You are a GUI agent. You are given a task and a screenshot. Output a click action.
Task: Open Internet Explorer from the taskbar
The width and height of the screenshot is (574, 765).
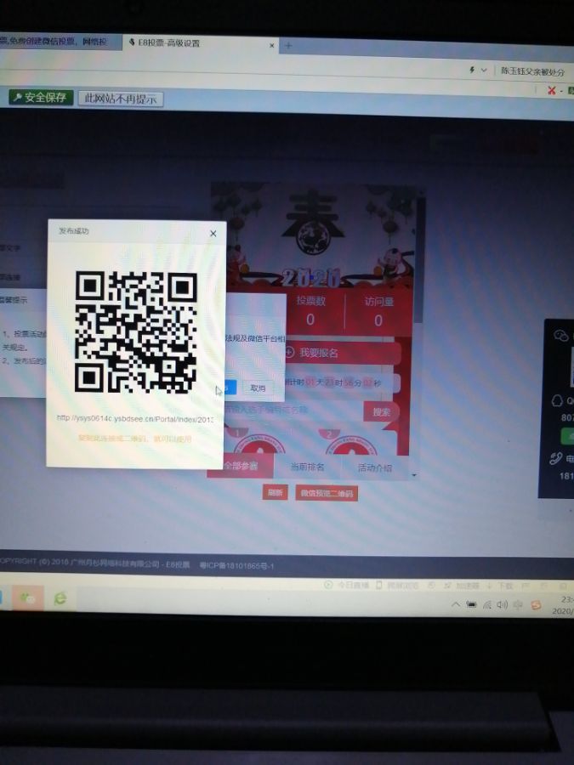click(x=60, y=598)
